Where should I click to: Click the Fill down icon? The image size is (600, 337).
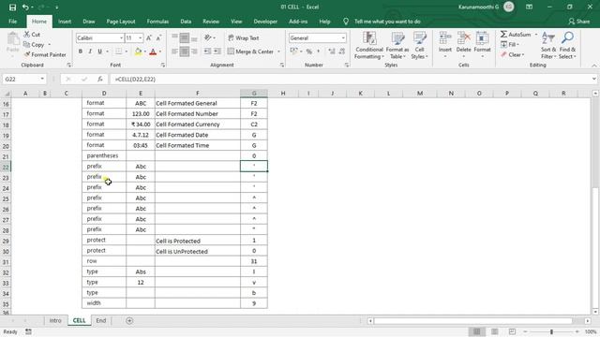[504, 45]
